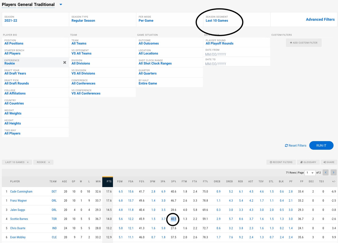The width and height of the screenshot is (338, 243).
Task: Open Franz Wagner player link
Action: pos(19,200)
